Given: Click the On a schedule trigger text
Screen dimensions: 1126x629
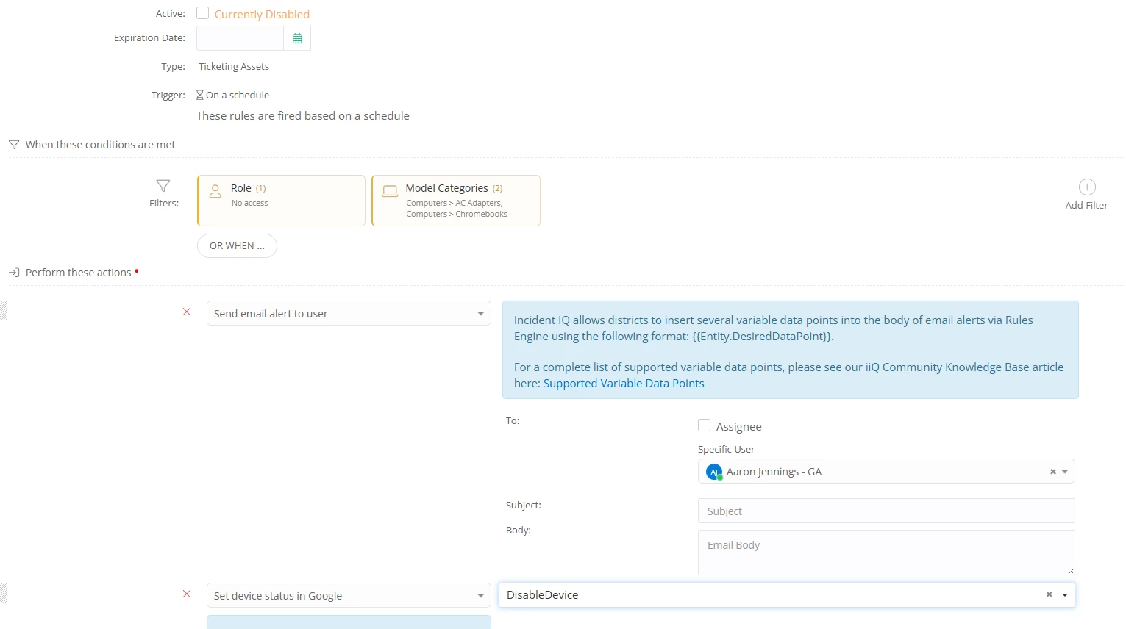Looking at the screenshot, I should [238, 95].
